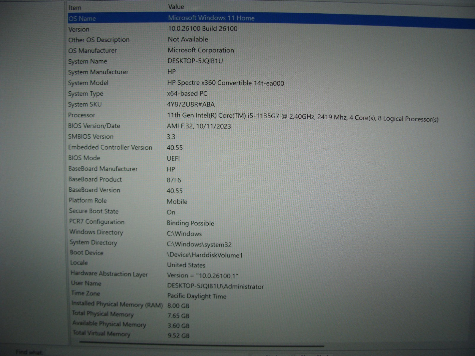Select the System Name row

pos(88,61)
